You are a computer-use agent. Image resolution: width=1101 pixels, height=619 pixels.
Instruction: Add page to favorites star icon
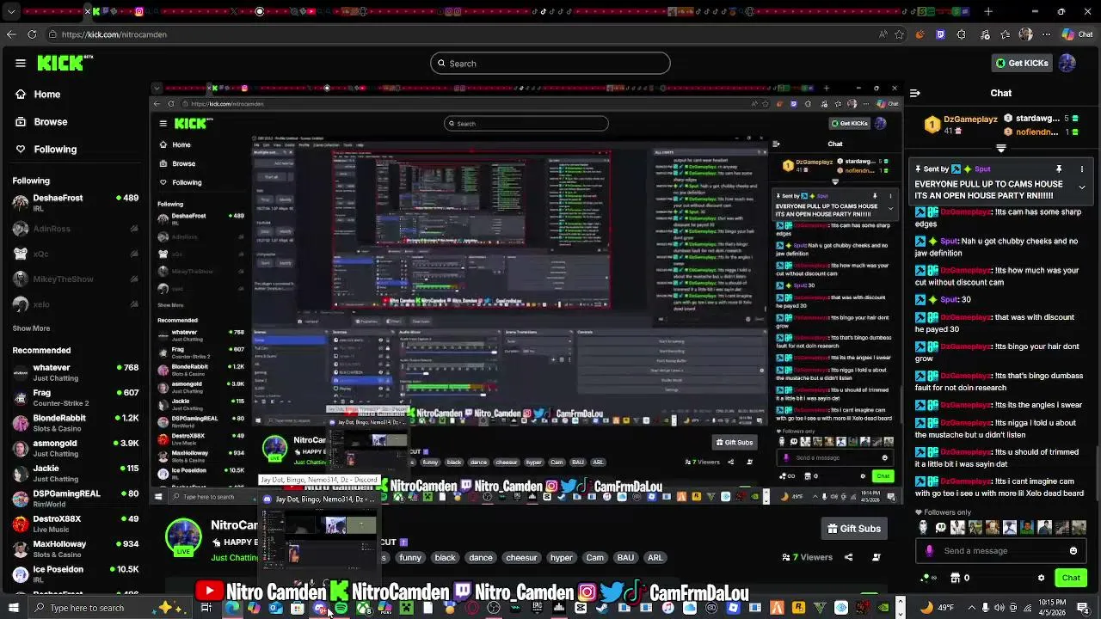[900, 34]
